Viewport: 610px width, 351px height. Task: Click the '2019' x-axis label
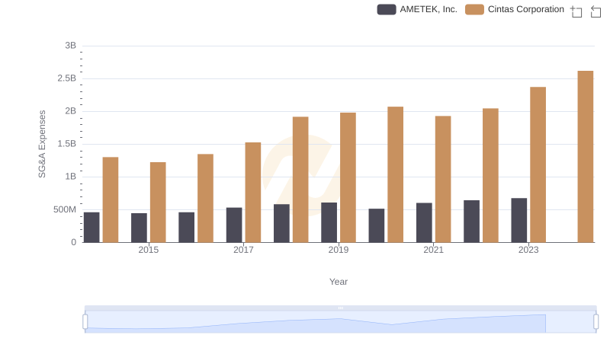pos(339,250)
